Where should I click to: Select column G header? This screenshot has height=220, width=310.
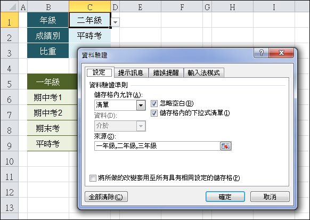[x=207, y=7]
